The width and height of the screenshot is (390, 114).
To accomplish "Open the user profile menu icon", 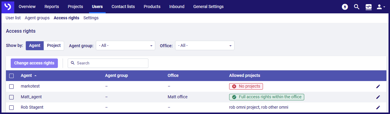I will tap(381, 7).
